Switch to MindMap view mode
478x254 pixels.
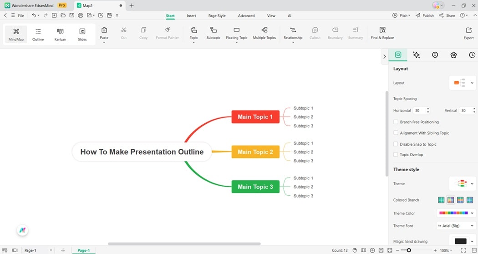(x=16, y=34)
